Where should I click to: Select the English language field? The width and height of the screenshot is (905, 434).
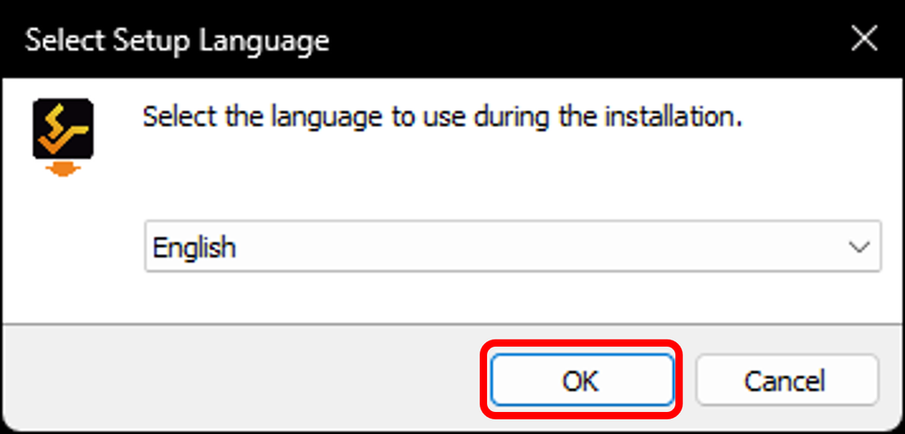(x=495, y=247)
